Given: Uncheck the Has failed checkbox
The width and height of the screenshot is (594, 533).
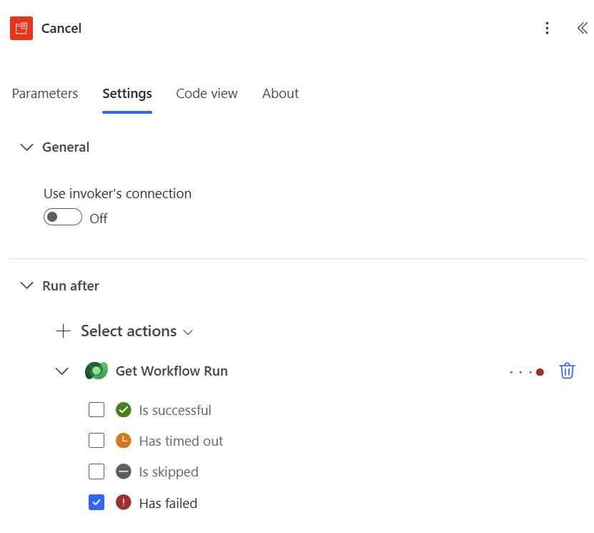Looking at the screenshot, I should (x=96, y=503).
